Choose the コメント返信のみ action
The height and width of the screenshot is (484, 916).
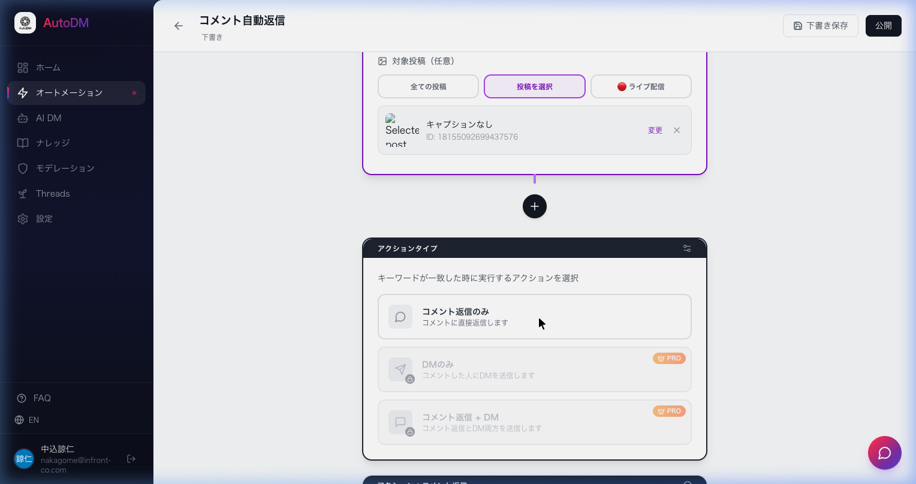(x=534, y=317)
